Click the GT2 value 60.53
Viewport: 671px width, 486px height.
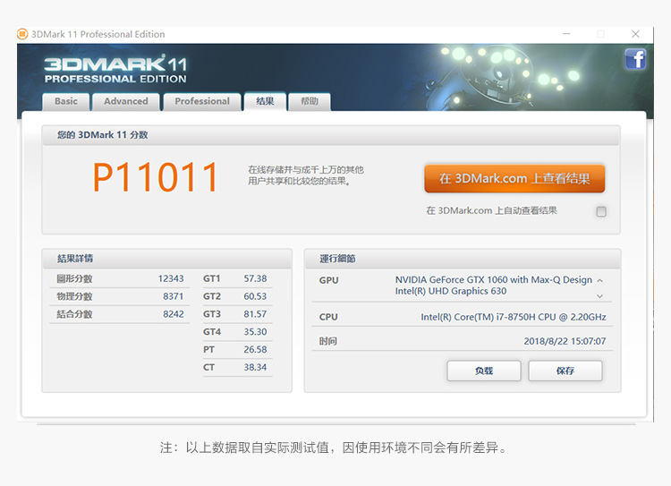(255, 296)
